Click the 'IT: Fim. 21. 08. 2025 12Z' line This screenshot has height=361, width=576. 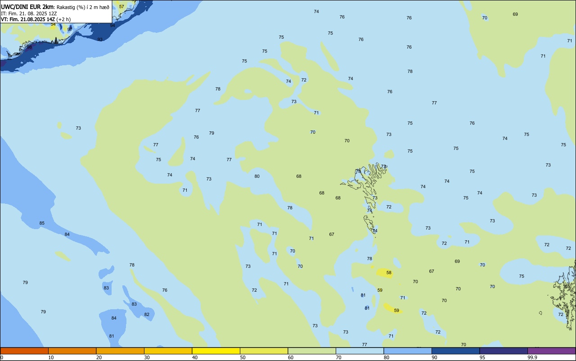click(29, 14)
